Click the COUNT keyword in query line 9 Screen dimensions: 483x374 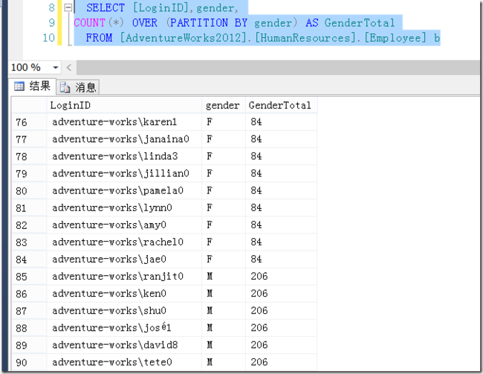tap(90, 23)
